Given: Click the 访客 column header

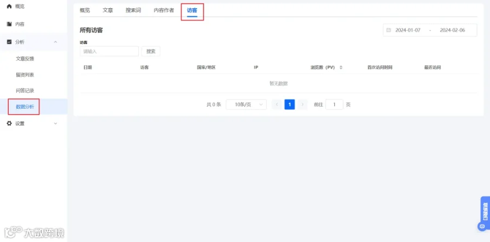Looking at the screenshot, I should (x=145, y=67).
